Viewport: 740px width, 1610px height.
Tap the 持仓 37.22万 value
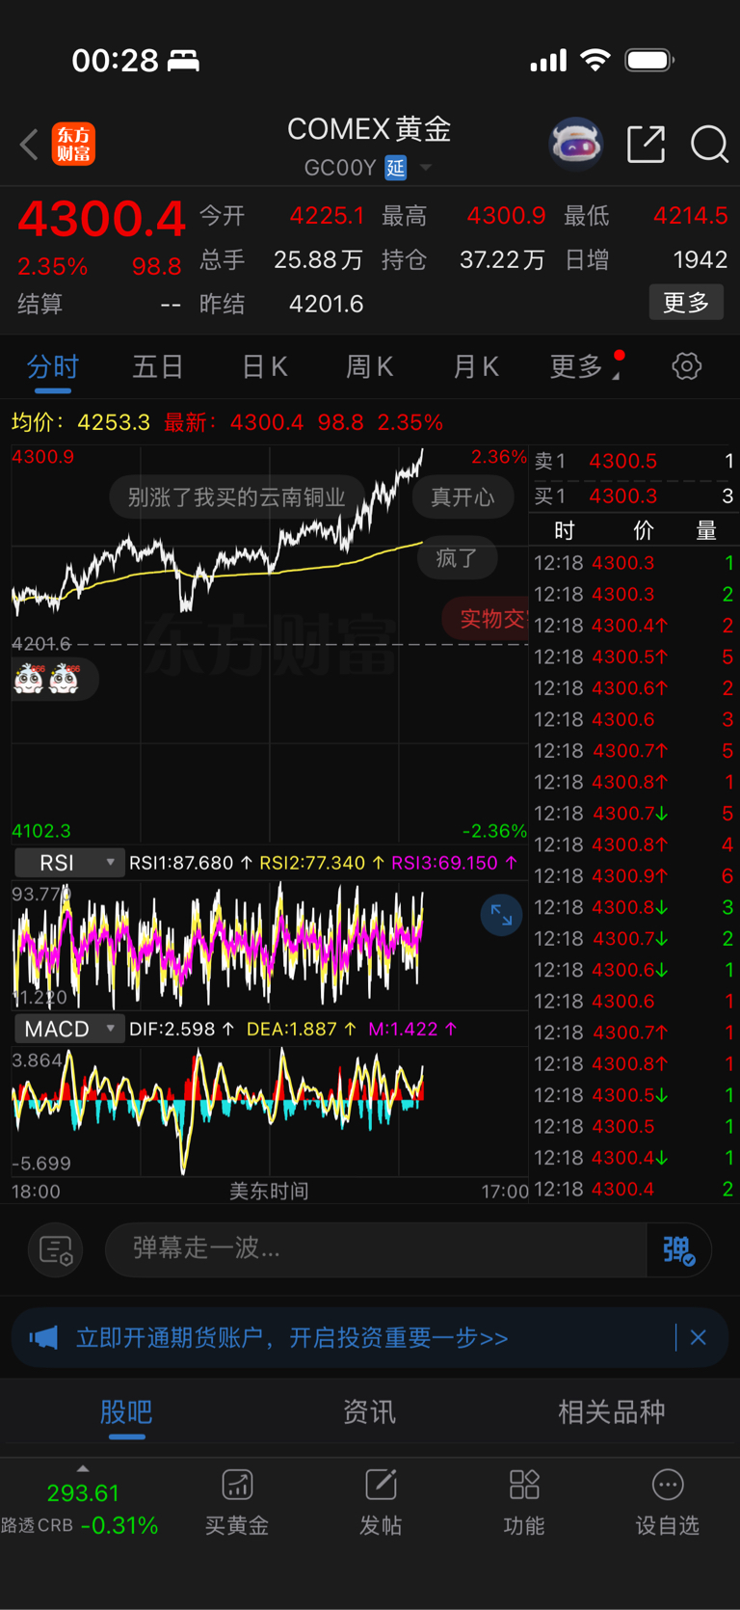click(502, 259)
